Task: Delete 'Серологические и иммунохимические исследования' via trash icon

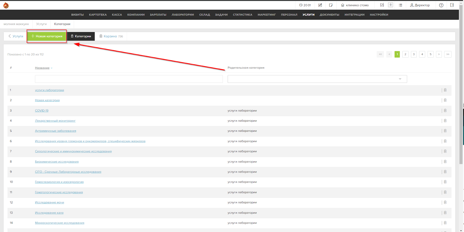Action: (445, 151)
